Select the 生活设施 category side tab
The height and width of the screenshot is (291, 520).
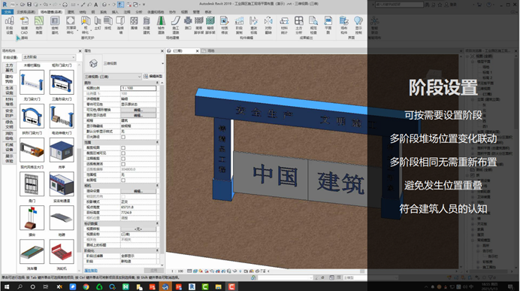[x=9, y=90]
